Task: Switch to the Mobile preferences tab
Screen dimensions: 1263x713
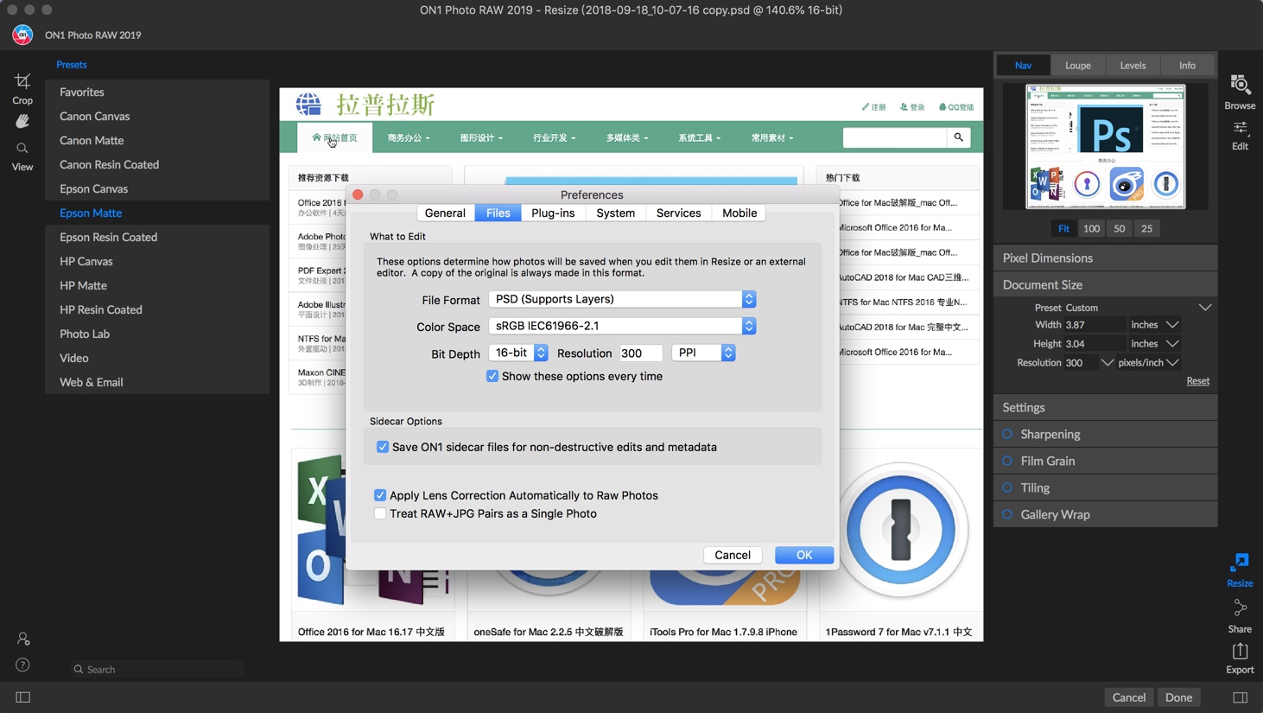Action: click(x=739, y=213)
